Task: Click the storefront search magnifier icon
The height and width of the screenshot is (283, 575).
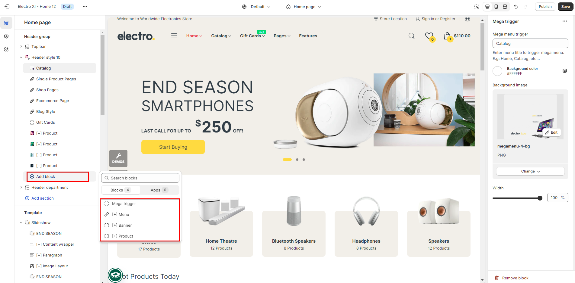Action: tap(412, 36)
